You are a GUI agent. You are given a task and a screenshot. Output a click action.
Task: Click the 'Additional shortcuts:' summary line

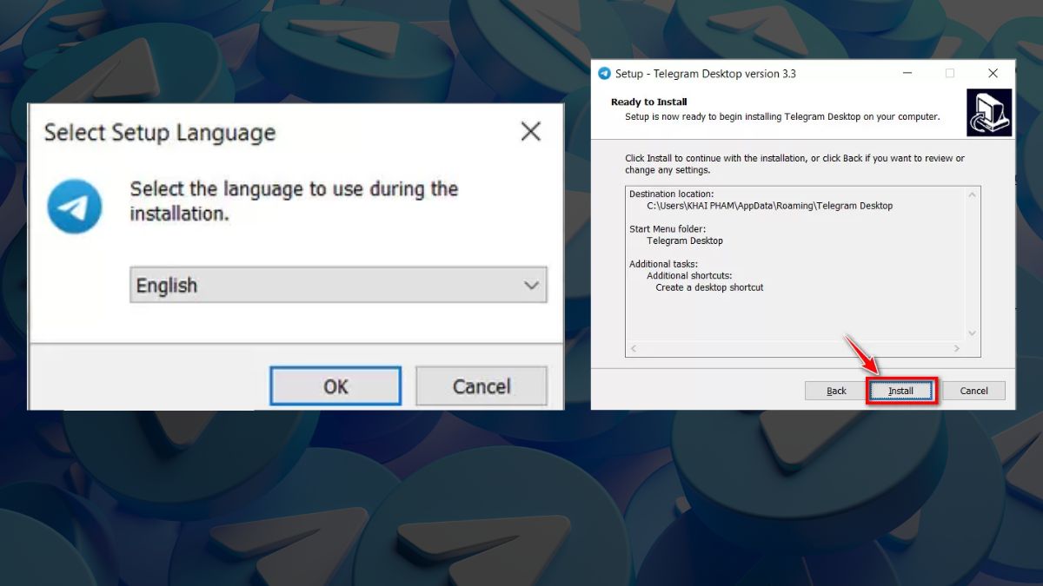coord(689,276)
